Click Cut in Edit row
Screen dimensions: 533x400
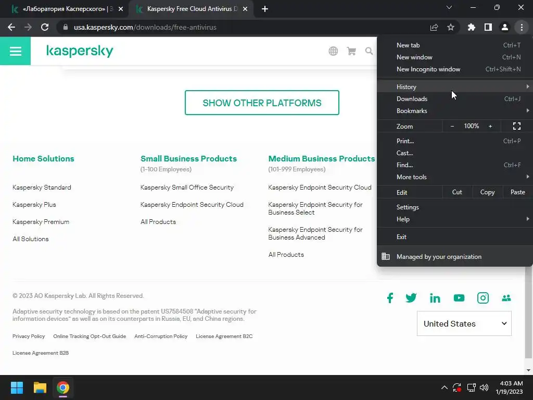[x=457, y=192]
